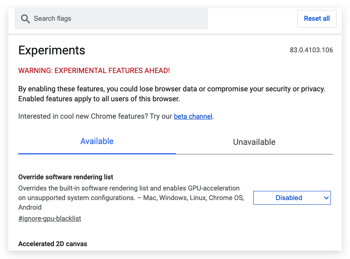Click the version number 83.0.4103.106
Viewport: 350px width, 259px height.
pyautogui.click(x=311, y=50)
